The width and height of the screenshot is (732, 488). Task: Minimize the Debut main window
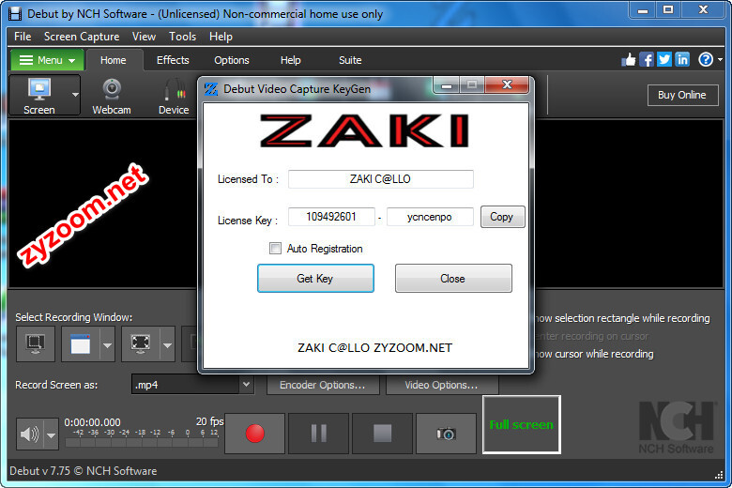coord(643,10)
